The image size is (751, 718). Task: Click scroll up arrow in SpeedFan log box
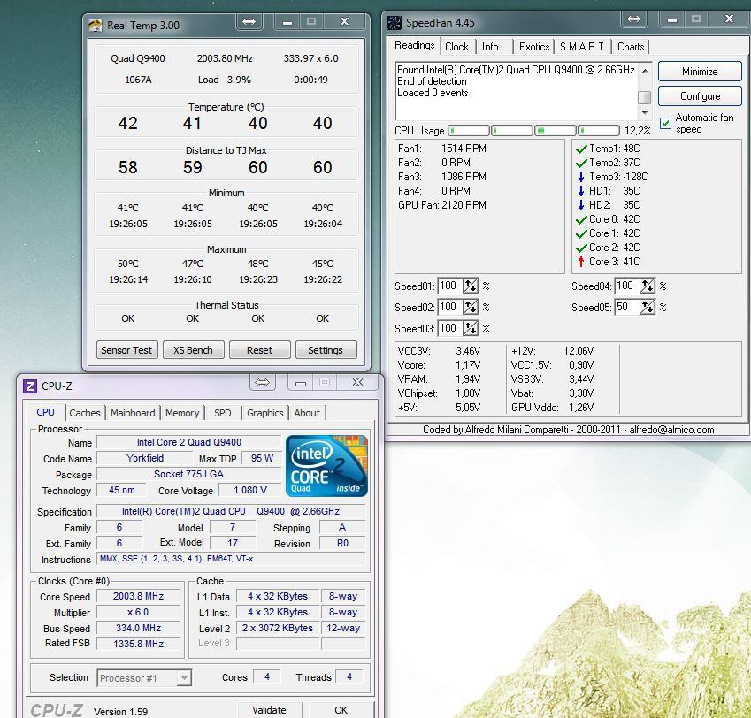click(x=645, y=71)
